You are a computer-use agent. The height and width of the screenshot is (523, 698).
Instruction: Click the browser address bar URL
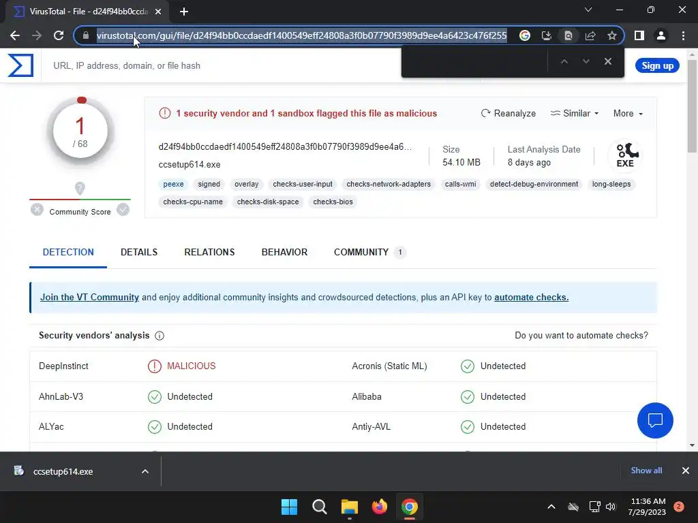(301, 35)
